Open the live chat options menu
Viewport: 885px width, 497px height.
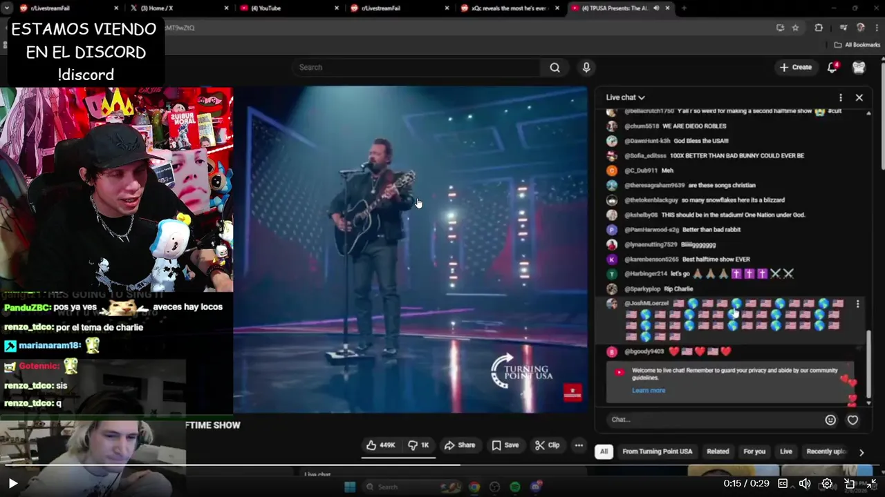(x=840, y=97)
